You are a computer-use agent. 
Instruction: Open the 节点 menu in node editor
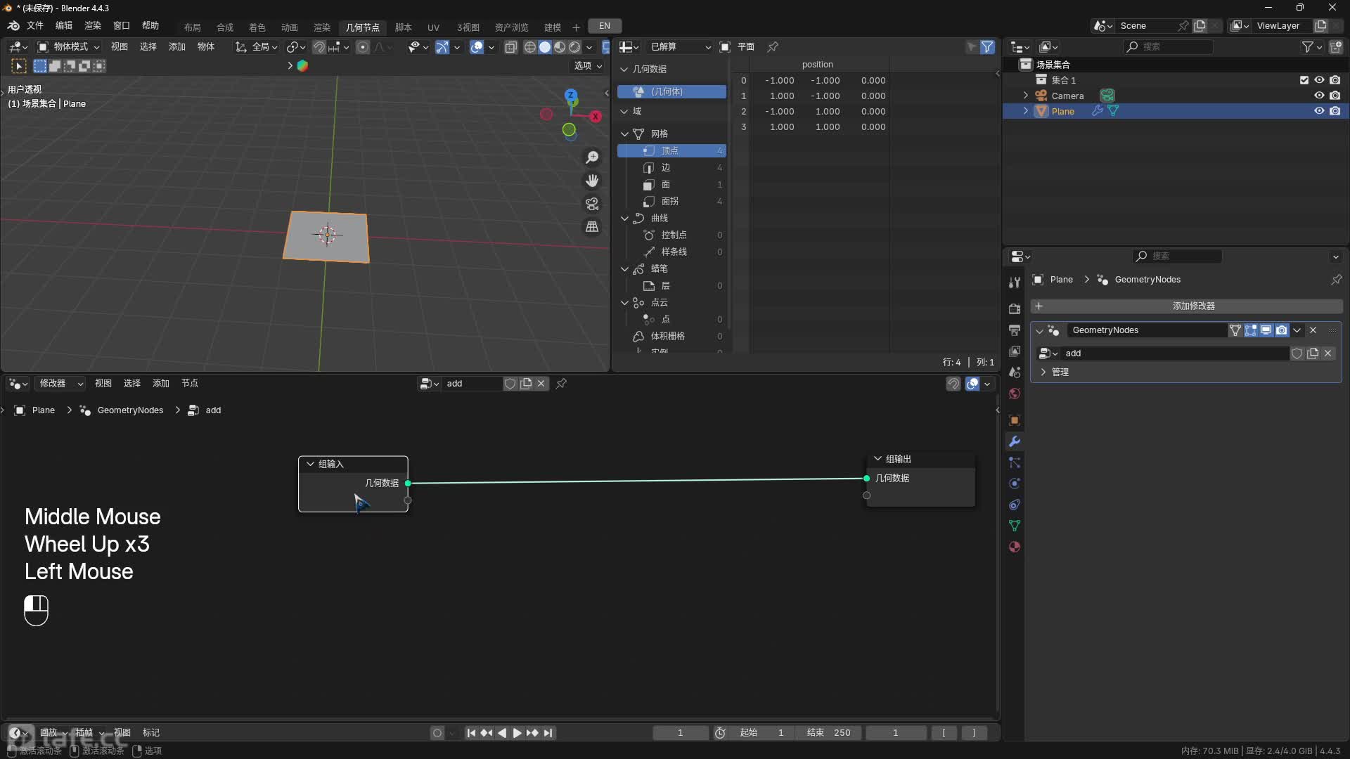click(x=190, y=384)
